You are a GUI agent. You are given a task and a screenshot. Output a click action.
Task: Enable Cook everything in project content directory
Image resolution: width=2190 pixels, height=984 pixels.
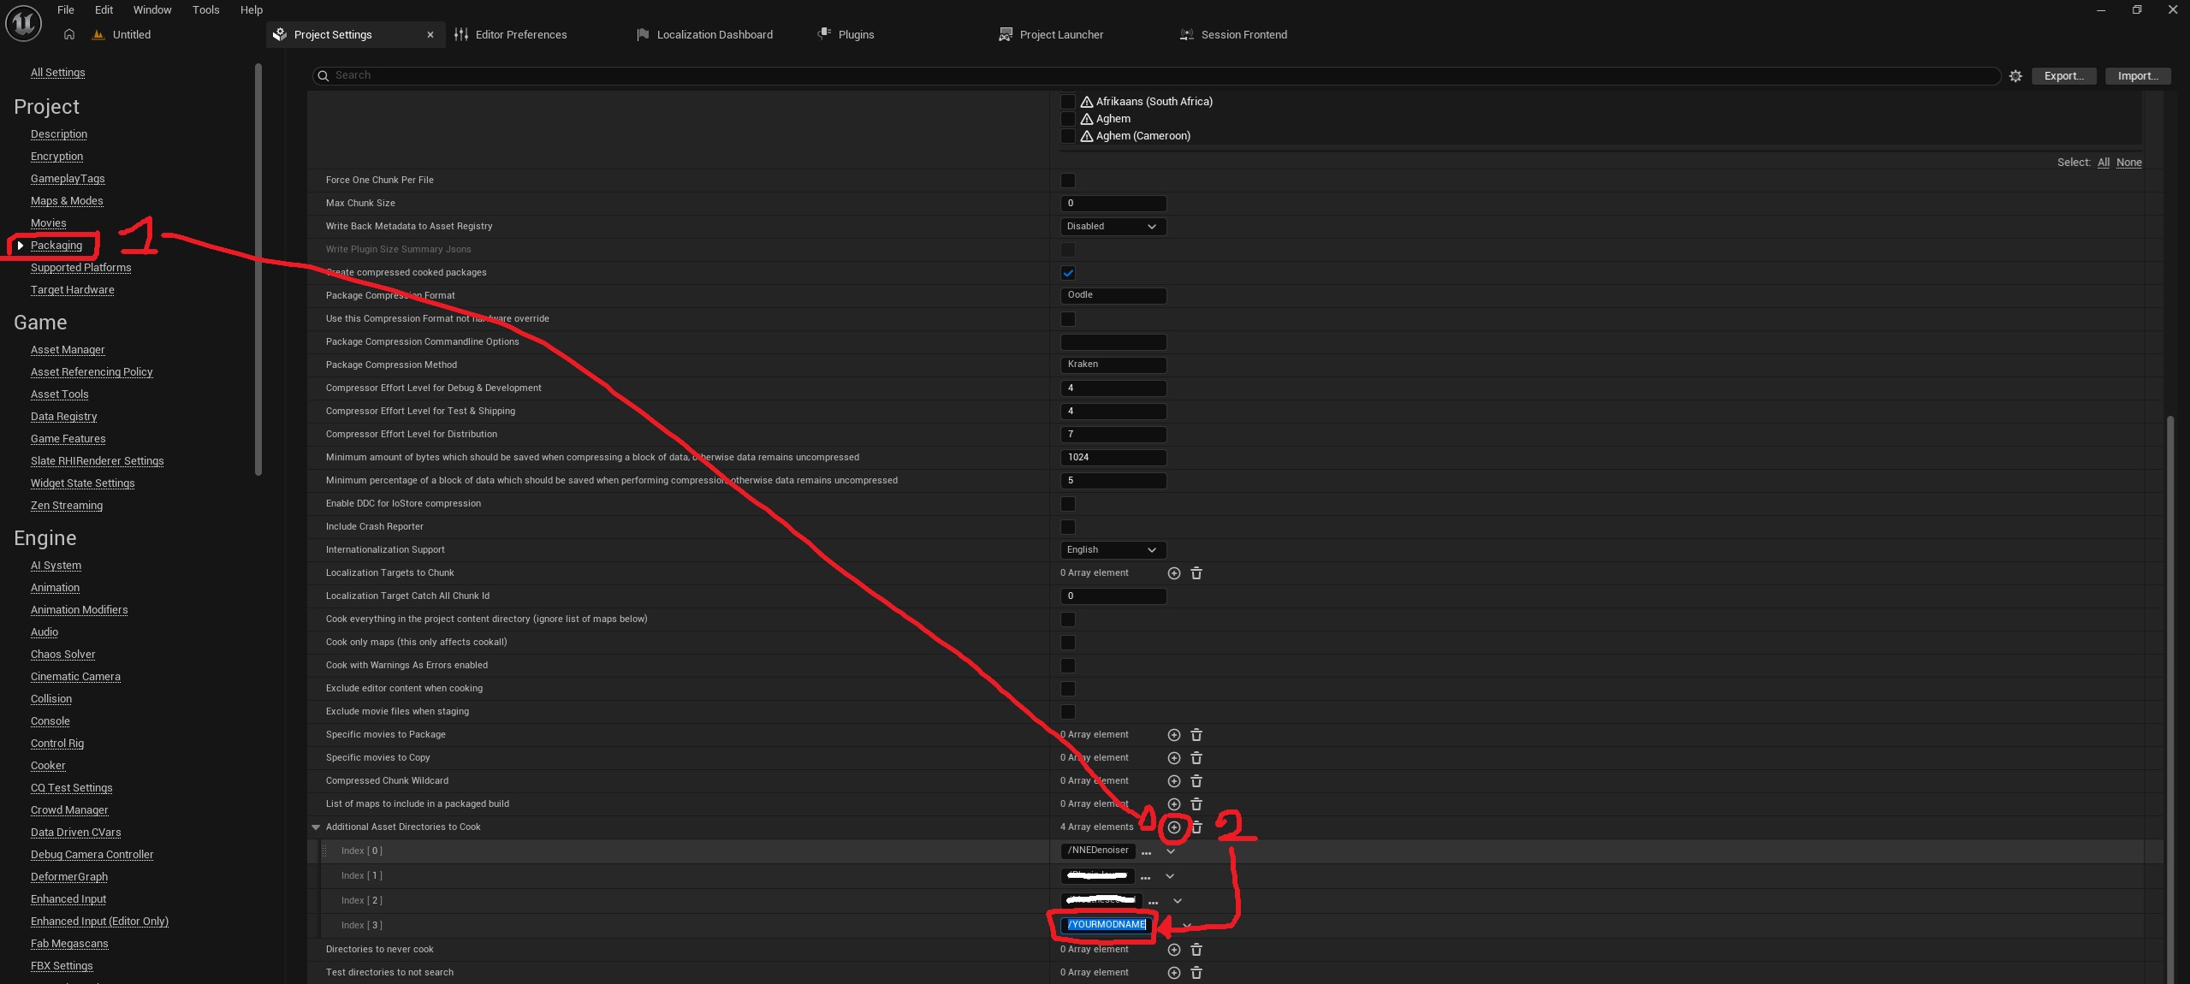[1068, 619]
